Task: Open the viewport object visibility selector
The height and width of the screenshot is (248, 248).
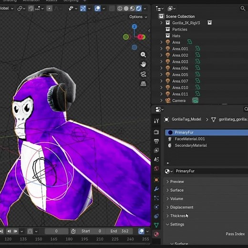Action: click(x=72, y=9)
